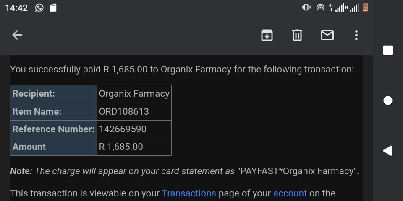Image resolution: width=403 pixels, height=201 pixels.
Task: Tap the item name ORD108613 cell
Action: [134, 111]
